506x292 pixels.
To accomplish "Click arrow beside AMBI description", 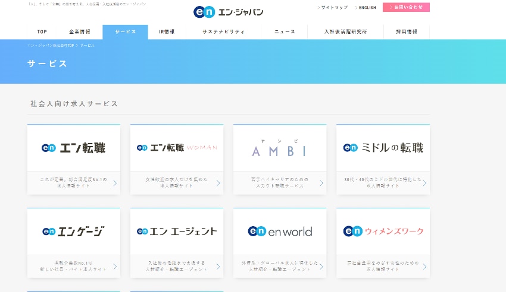I will [x=321, y=183].
